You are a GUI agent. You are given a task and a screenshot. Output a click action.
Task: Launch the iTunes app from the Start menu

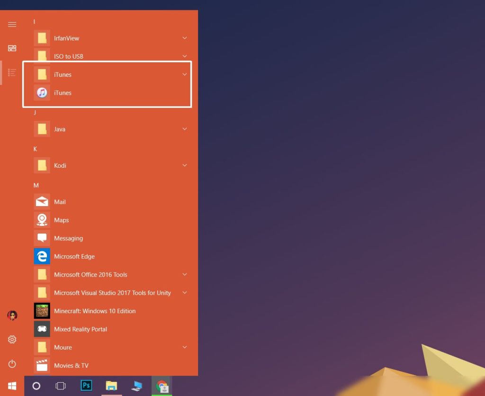point(63,92)
